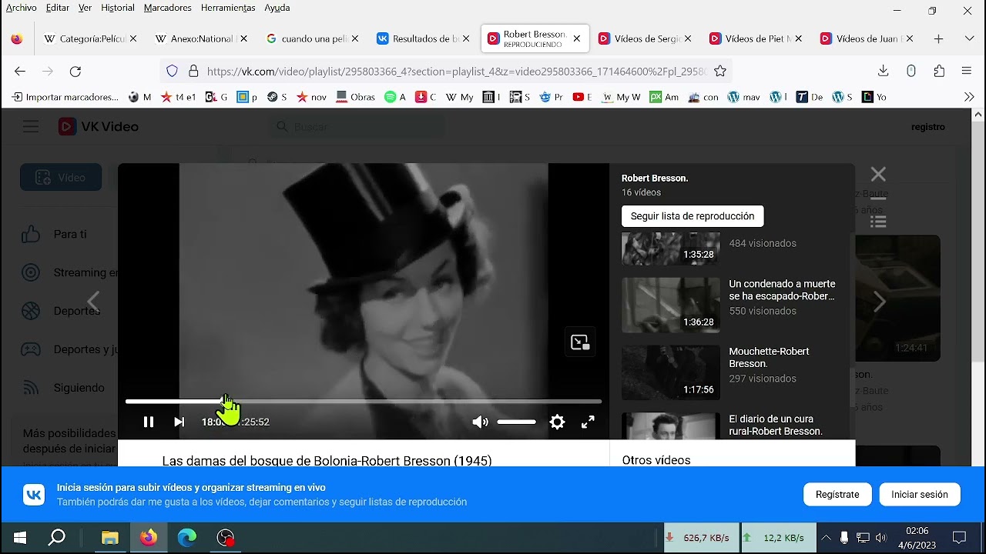Switch to Categoría:Películas Wikipedia tab
Image resolution: width=986 pixels, height=554 pixels.
(91, 38)
